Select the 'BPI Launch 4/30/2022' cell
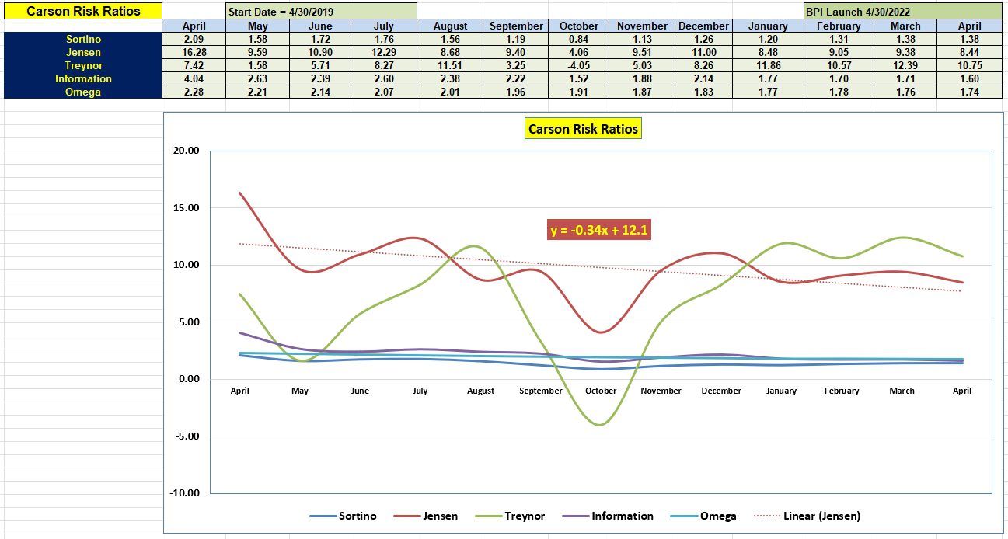Image resolution: width=1008 pixels, height=539 pixels. (x=902, y=12)
